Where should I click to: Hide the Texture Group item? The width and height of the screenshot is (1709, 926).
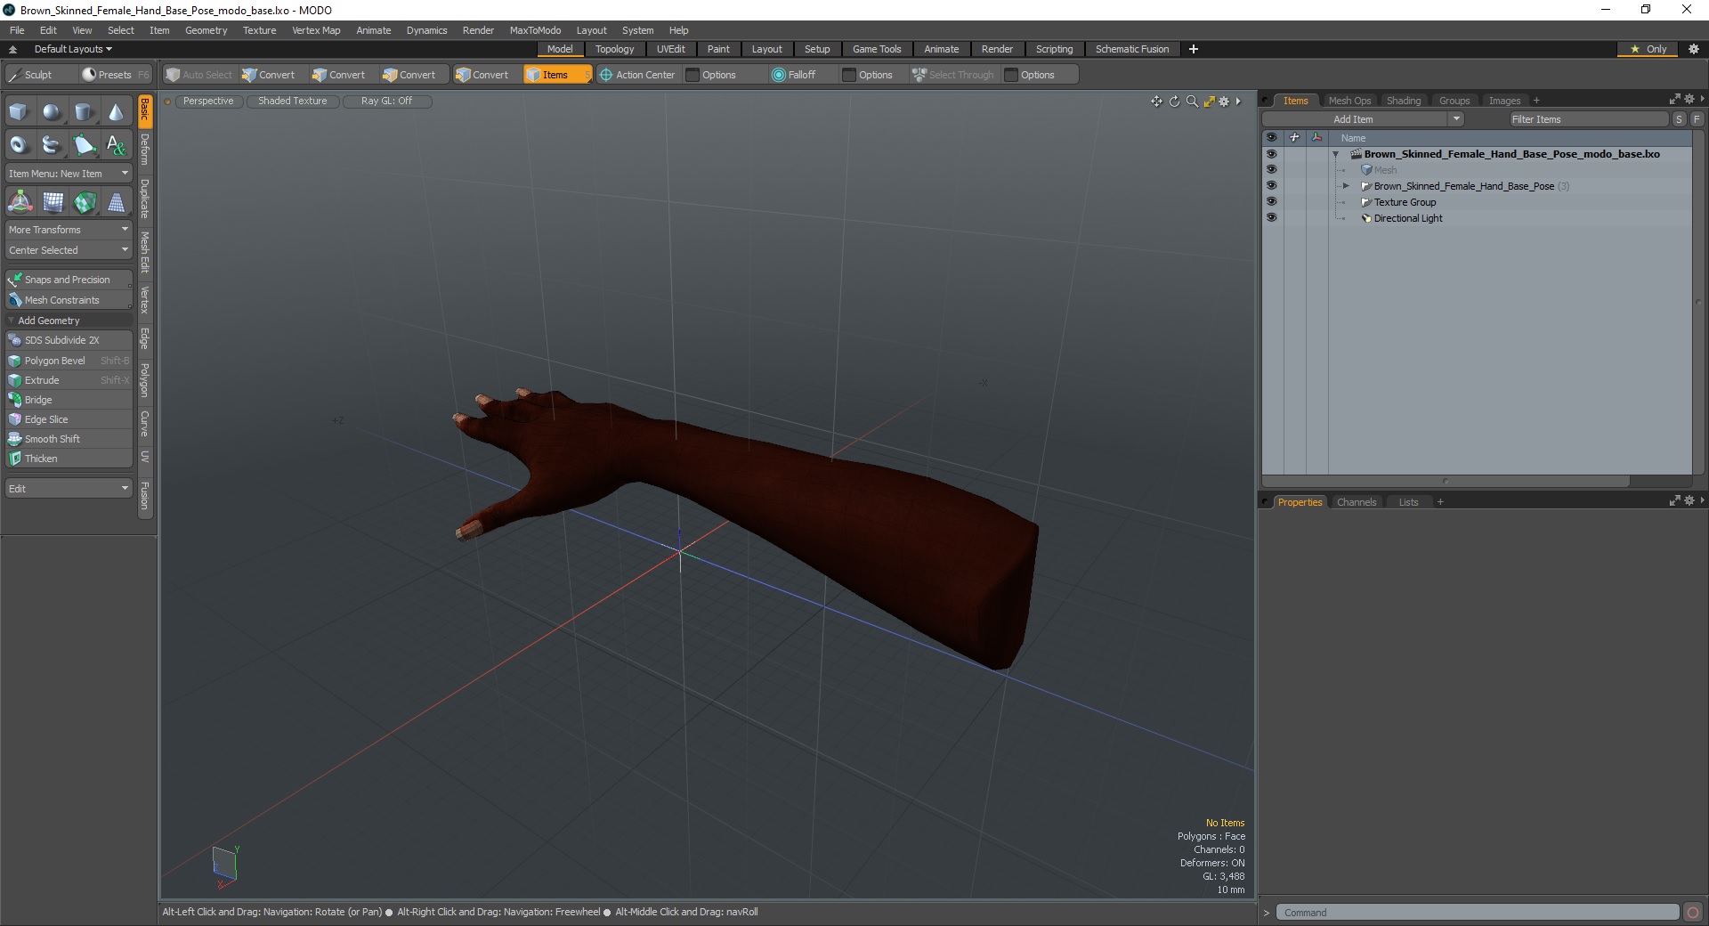1271,202
